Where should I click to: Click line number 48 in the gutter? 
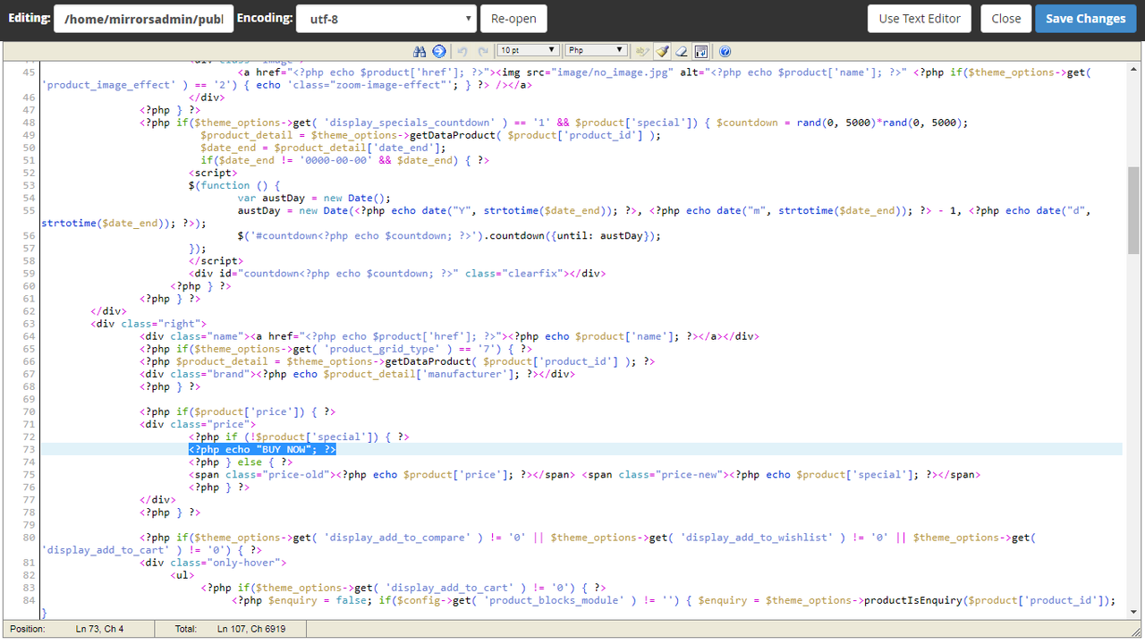[x=29, y=123]
